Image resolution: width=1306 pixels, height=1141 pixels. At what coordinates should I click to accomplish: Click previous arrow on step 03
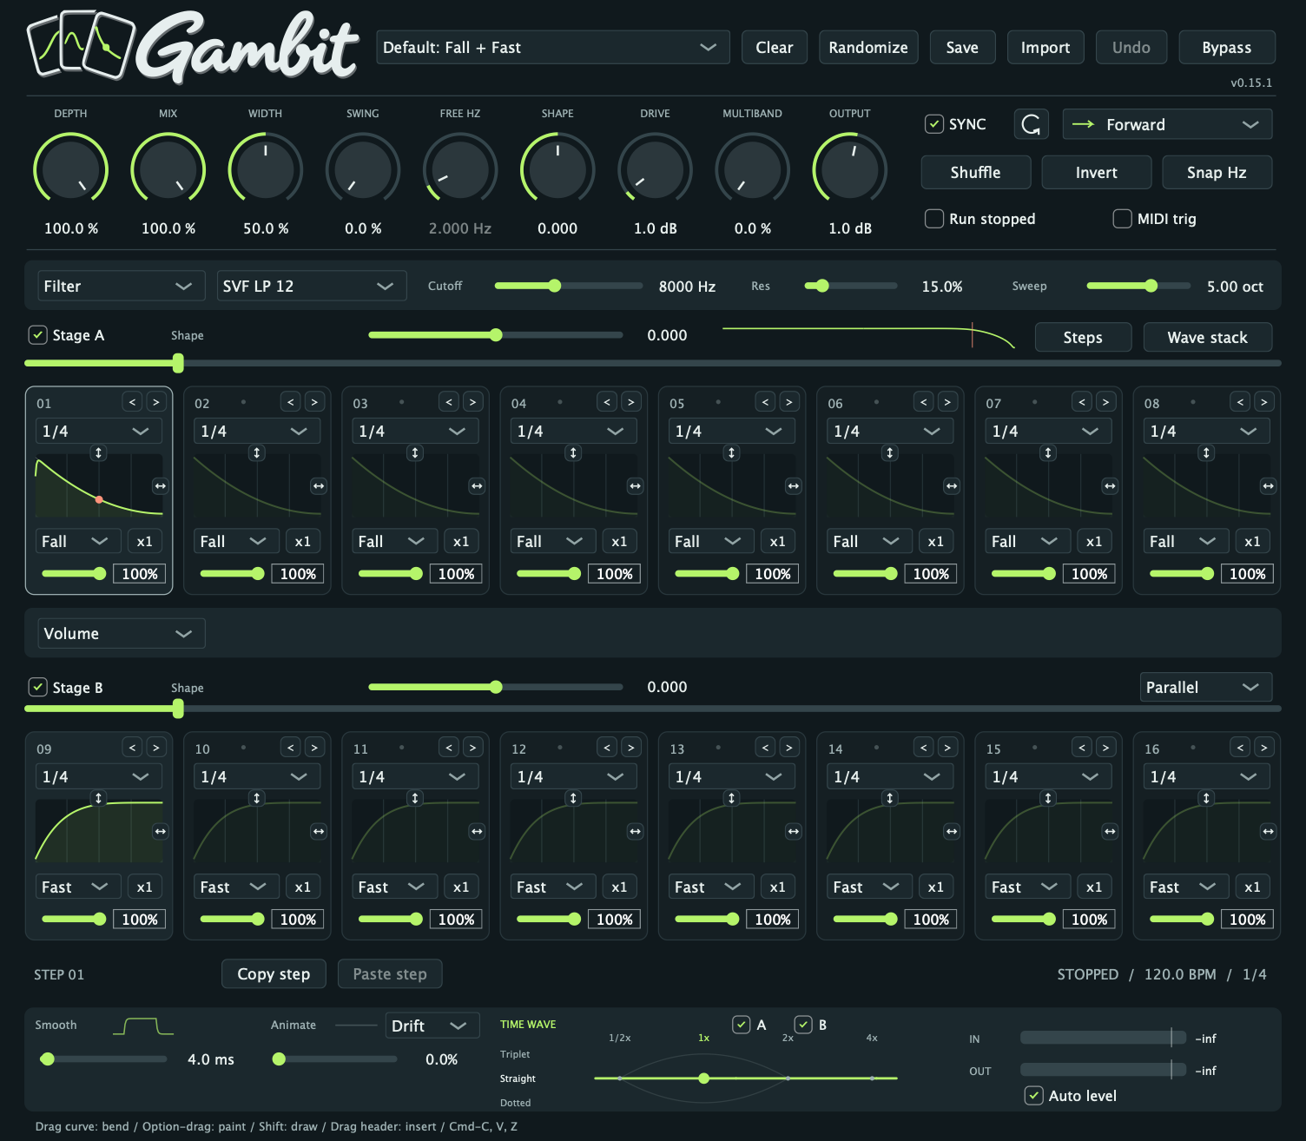(449, 401)
